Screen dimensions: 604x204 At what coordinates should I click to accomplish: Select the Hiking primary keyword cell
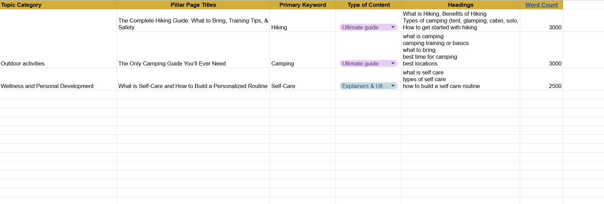303,20
